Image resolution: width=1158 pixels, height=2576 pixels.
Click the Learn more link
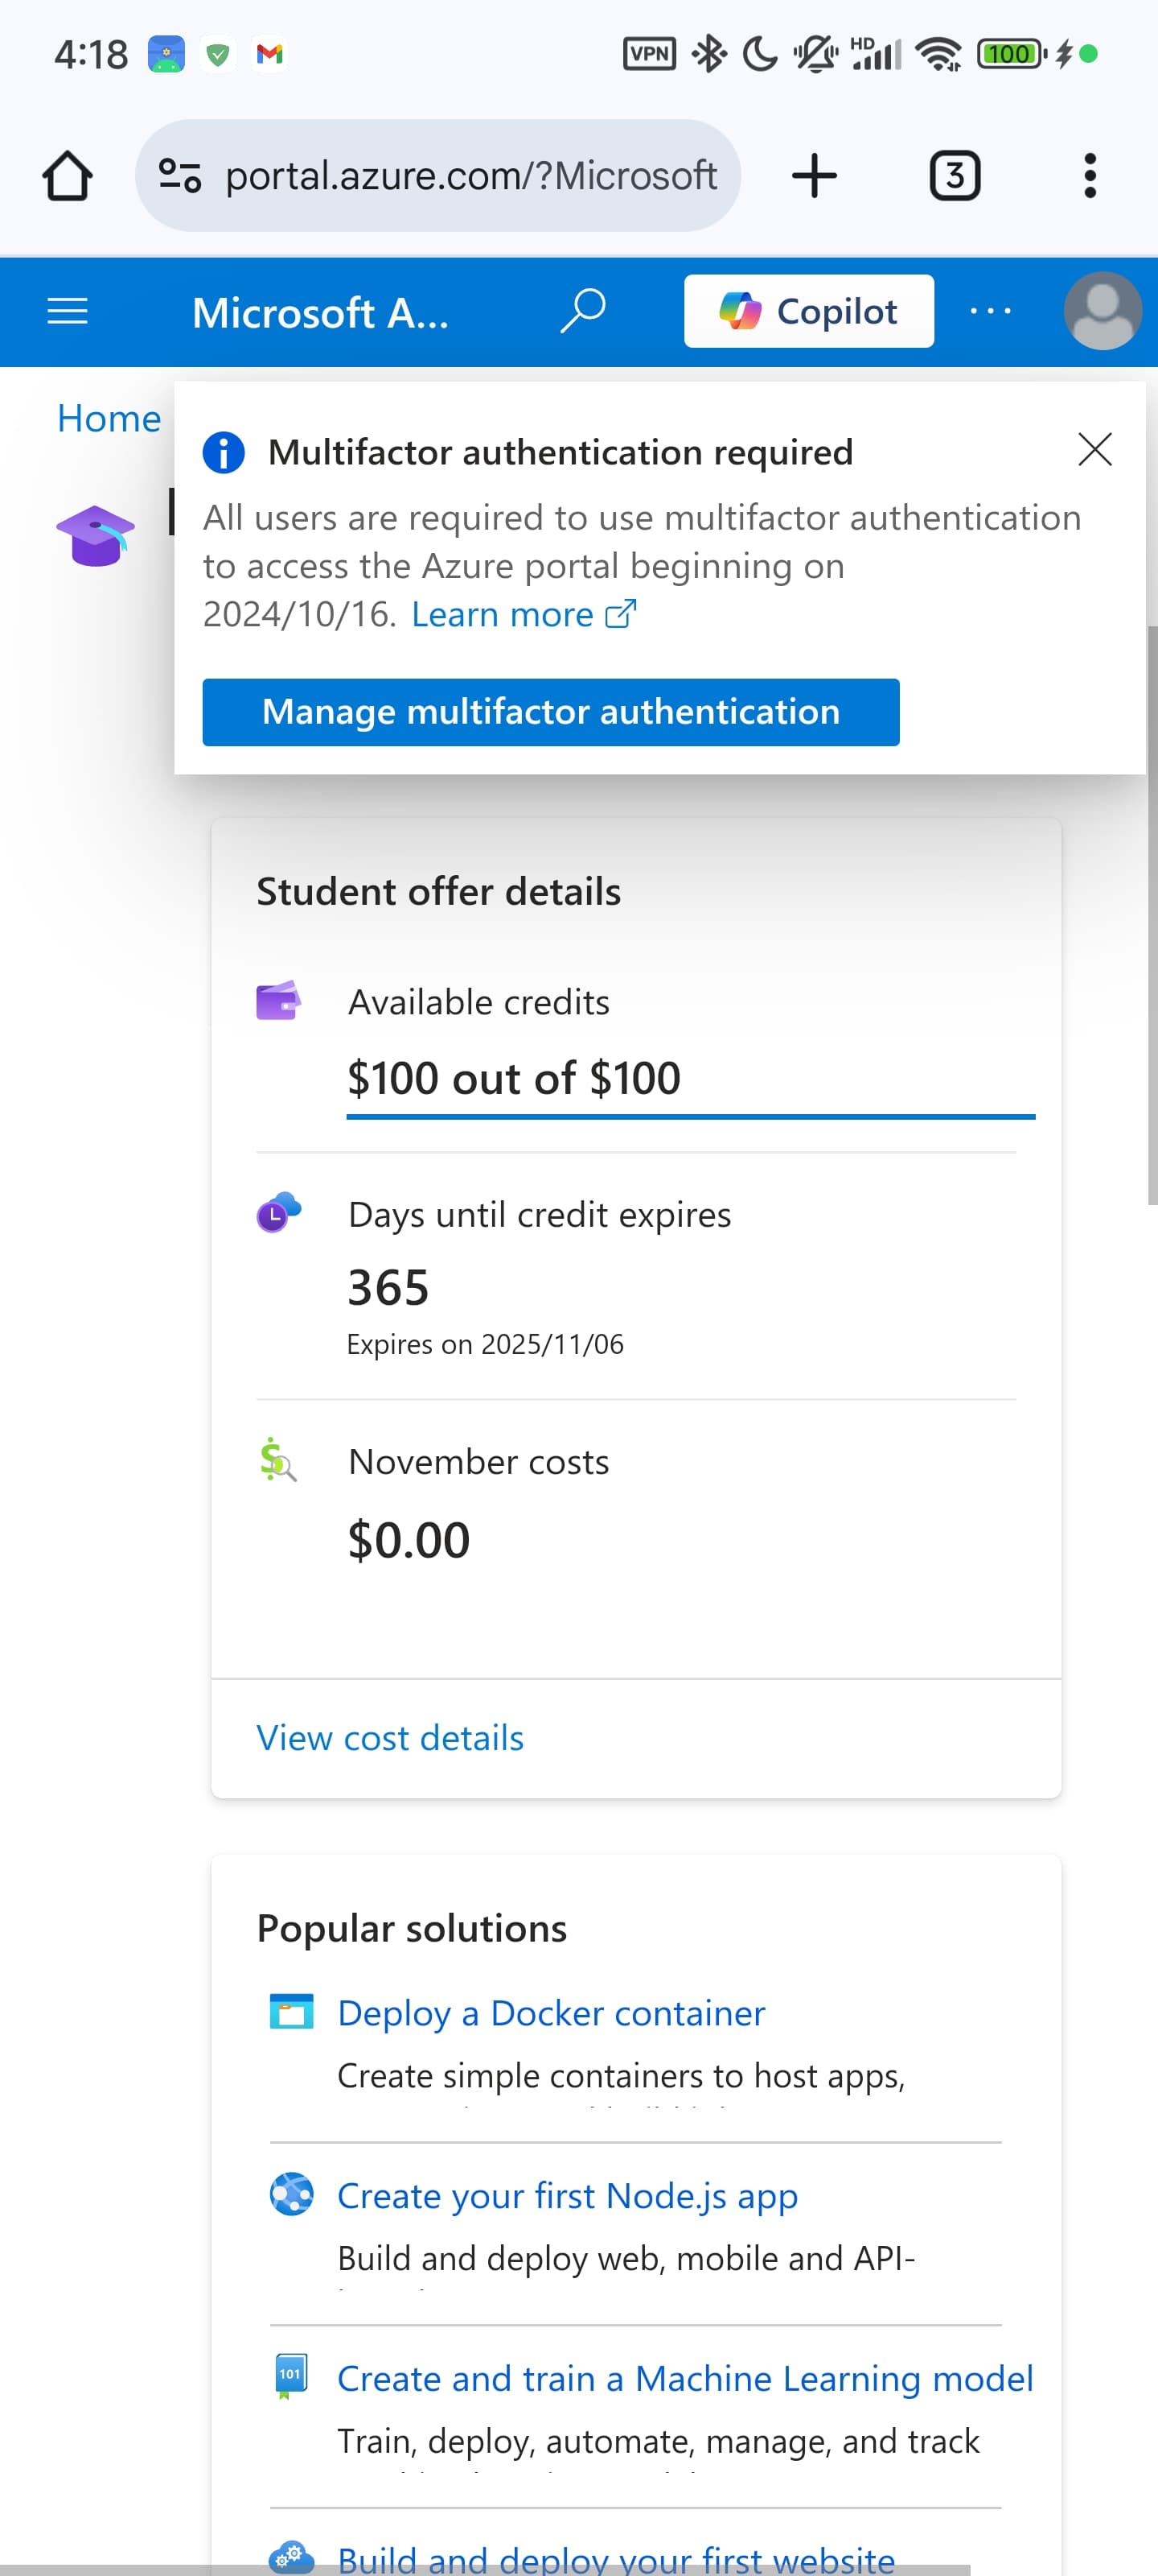pyautogui.click(x=524, y=614)
